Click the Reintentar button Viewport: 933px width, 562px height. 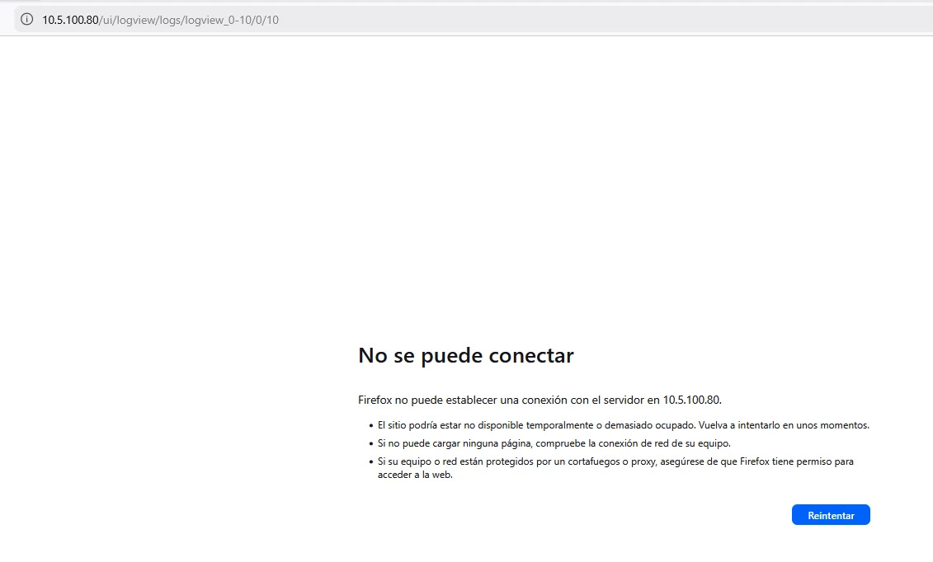[831, 515]
